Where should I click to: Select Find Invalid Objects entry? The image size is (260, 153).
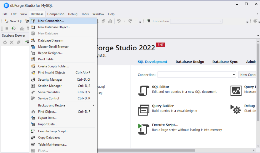click(x=63, y=72)
